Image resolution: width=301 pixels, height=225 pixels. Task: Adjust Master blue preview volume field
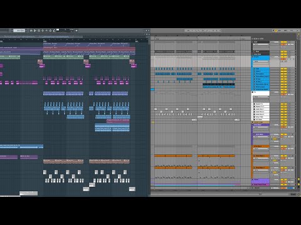[x=290, y=188]
